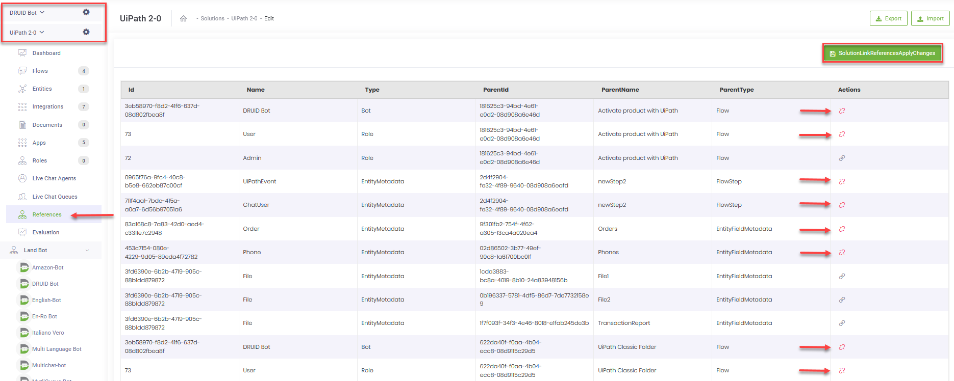Click the Italiano Vero chat icon
This screenshot has height=381, width=954.
point(24,333)
